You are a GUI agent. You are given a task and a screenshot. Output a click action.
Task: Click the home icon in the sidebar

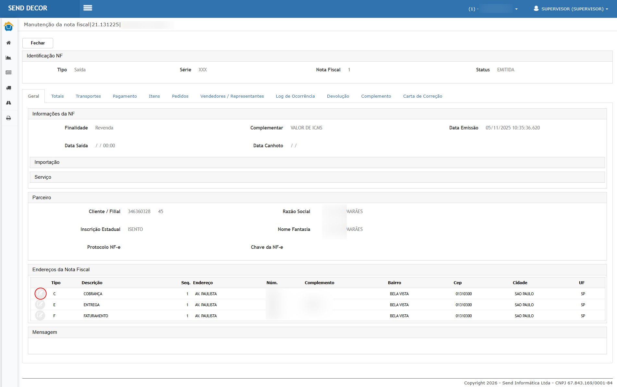(9, 43)
